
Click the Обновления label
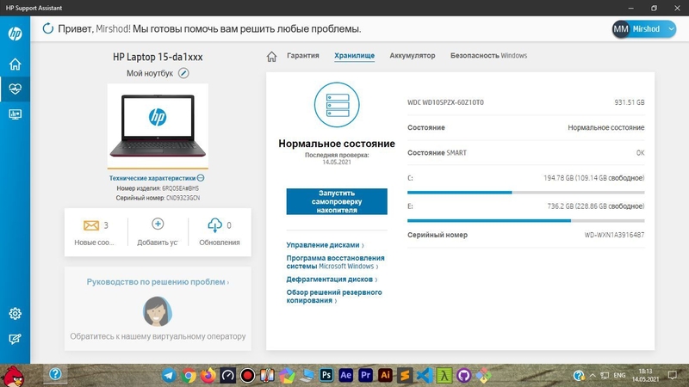pos(220,243)
